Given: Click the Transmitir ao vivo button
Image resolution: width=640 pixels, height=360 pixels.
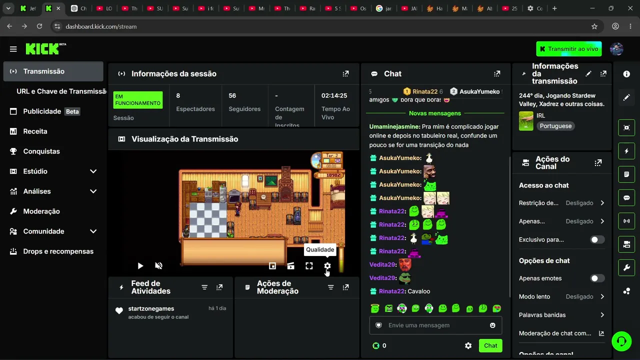Looking at the screenshot, I should 569,49.
